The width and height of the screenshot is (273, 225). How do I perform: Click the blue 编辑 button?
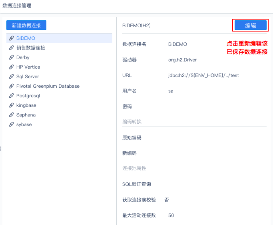pos(251,25)
